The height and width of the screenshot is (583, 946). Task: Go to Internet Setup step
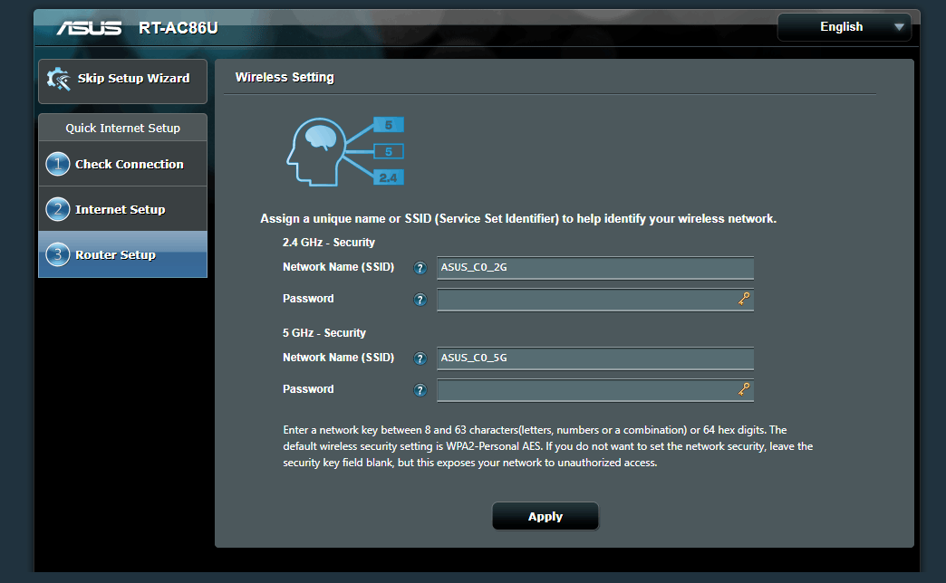123,209
